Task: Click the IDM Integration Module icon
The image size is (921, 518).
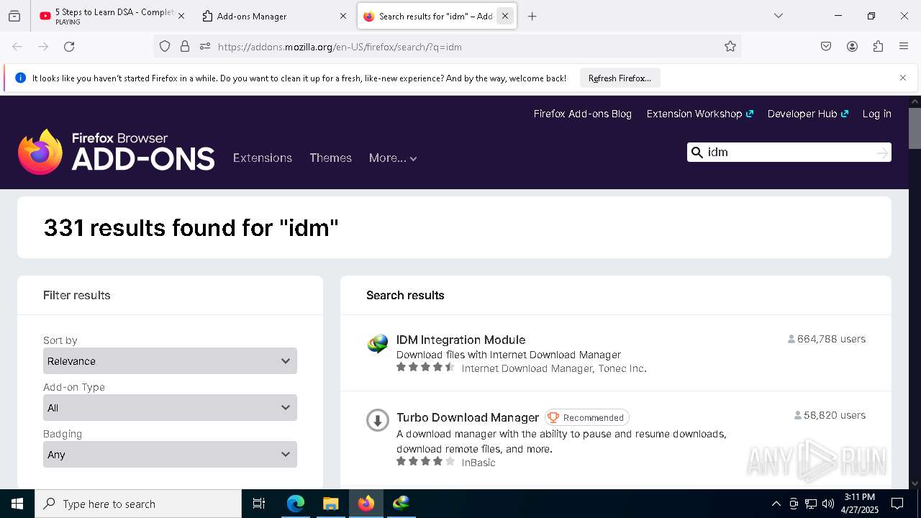Action: [x=377, y=344]
